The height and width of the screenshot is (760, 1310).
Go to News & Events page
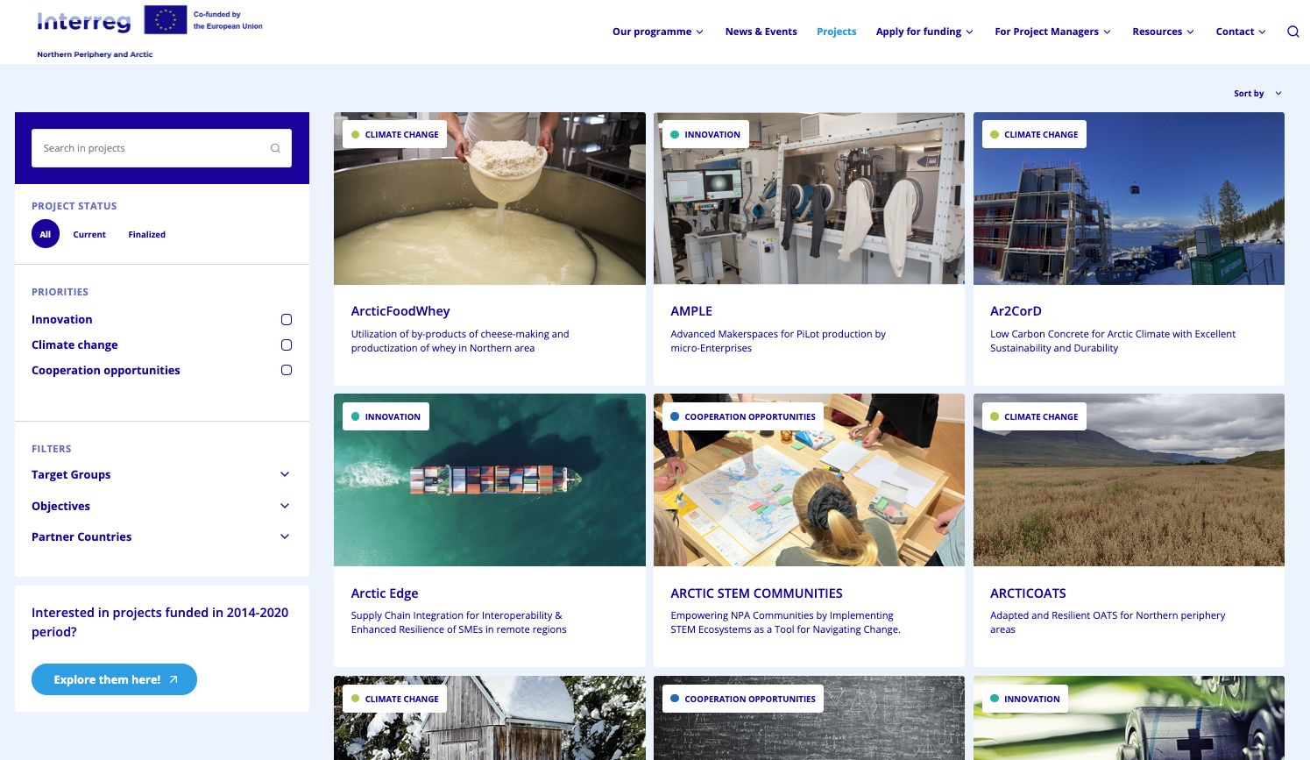tap(761, 32)
